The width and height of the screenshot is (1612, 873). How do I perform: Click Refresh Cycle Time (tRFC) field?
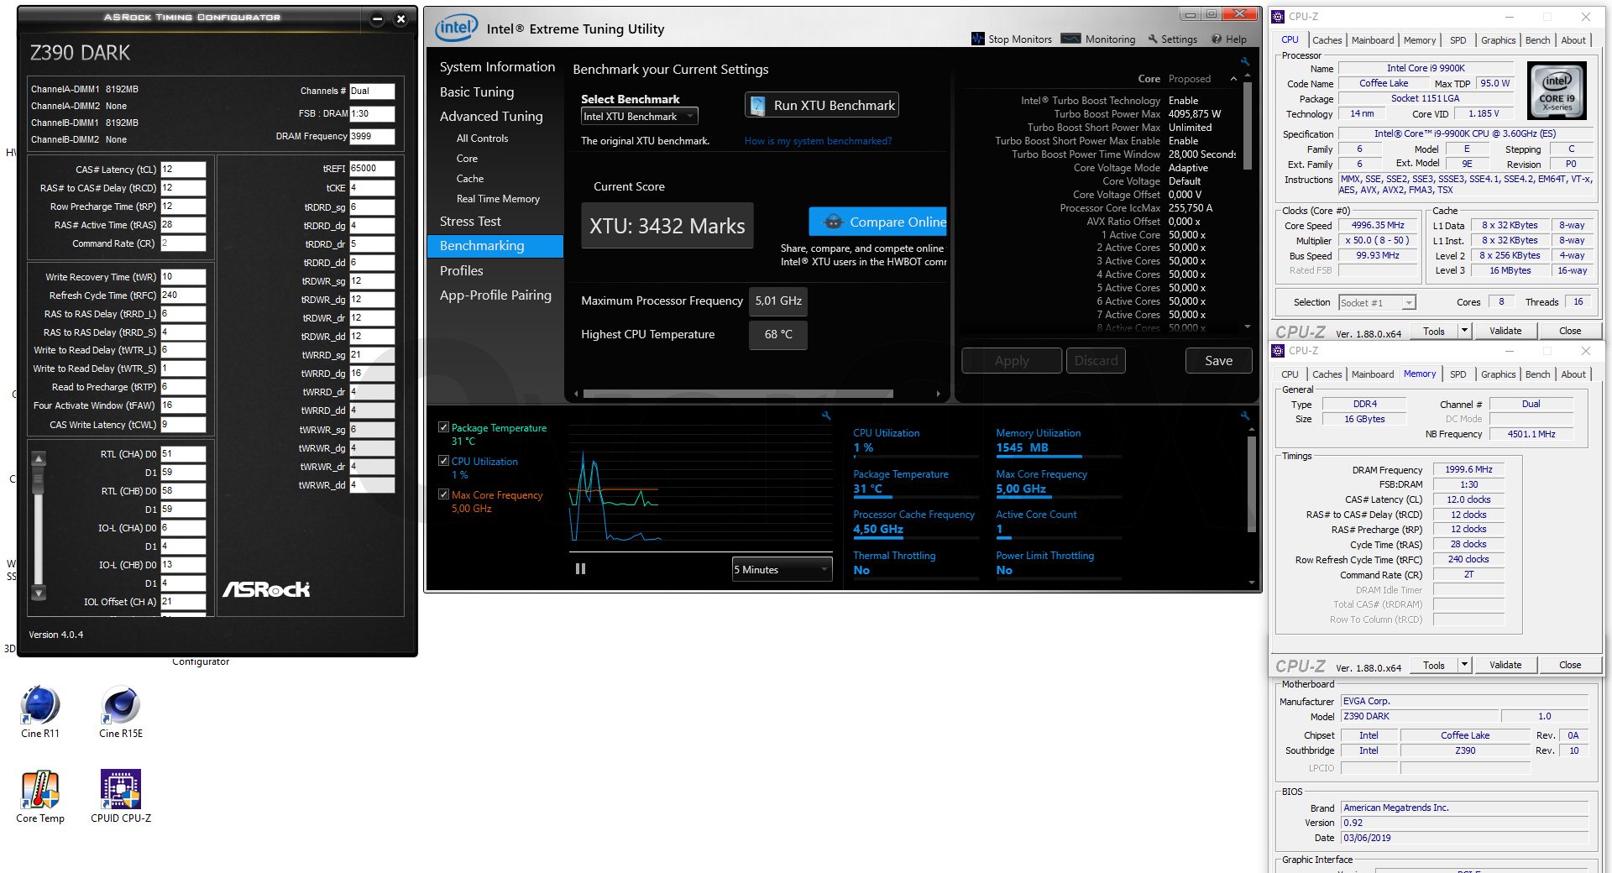point(182,295)
